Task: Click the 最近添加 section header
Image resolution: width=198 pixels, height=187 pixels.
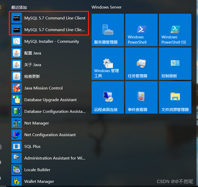Action: click(19, 8)
